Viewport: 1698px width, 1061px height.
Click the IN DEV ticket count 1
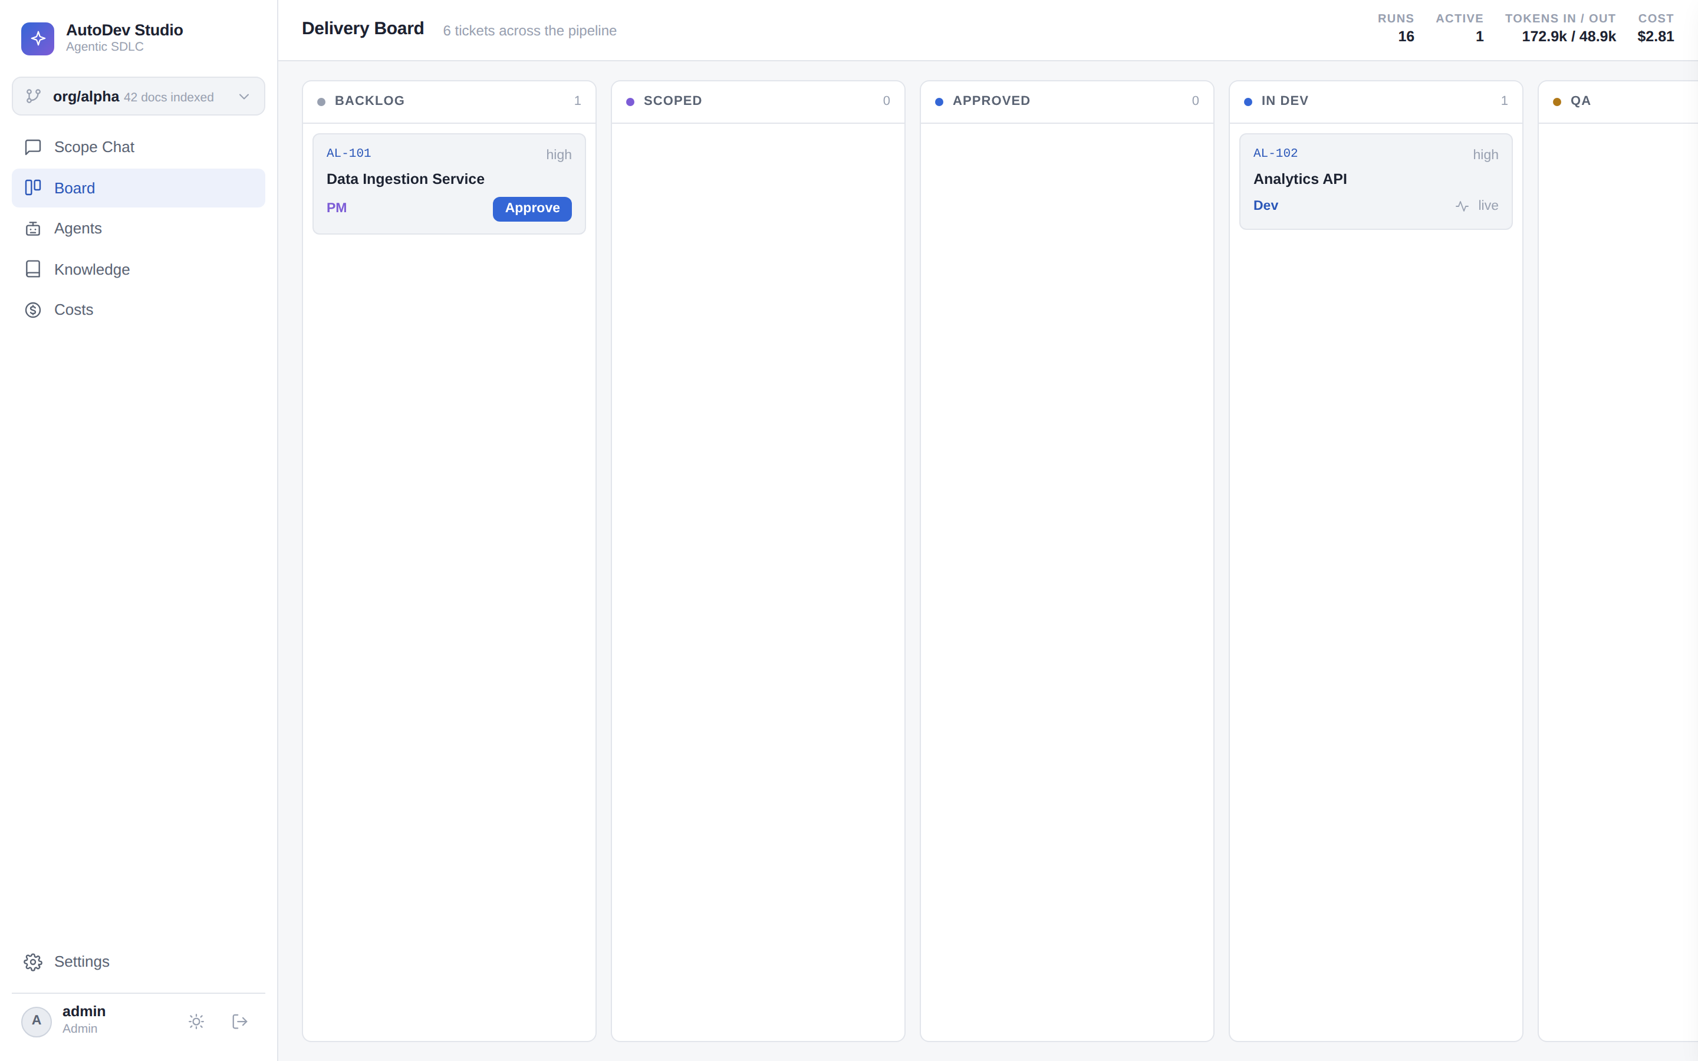point(1505,101)
